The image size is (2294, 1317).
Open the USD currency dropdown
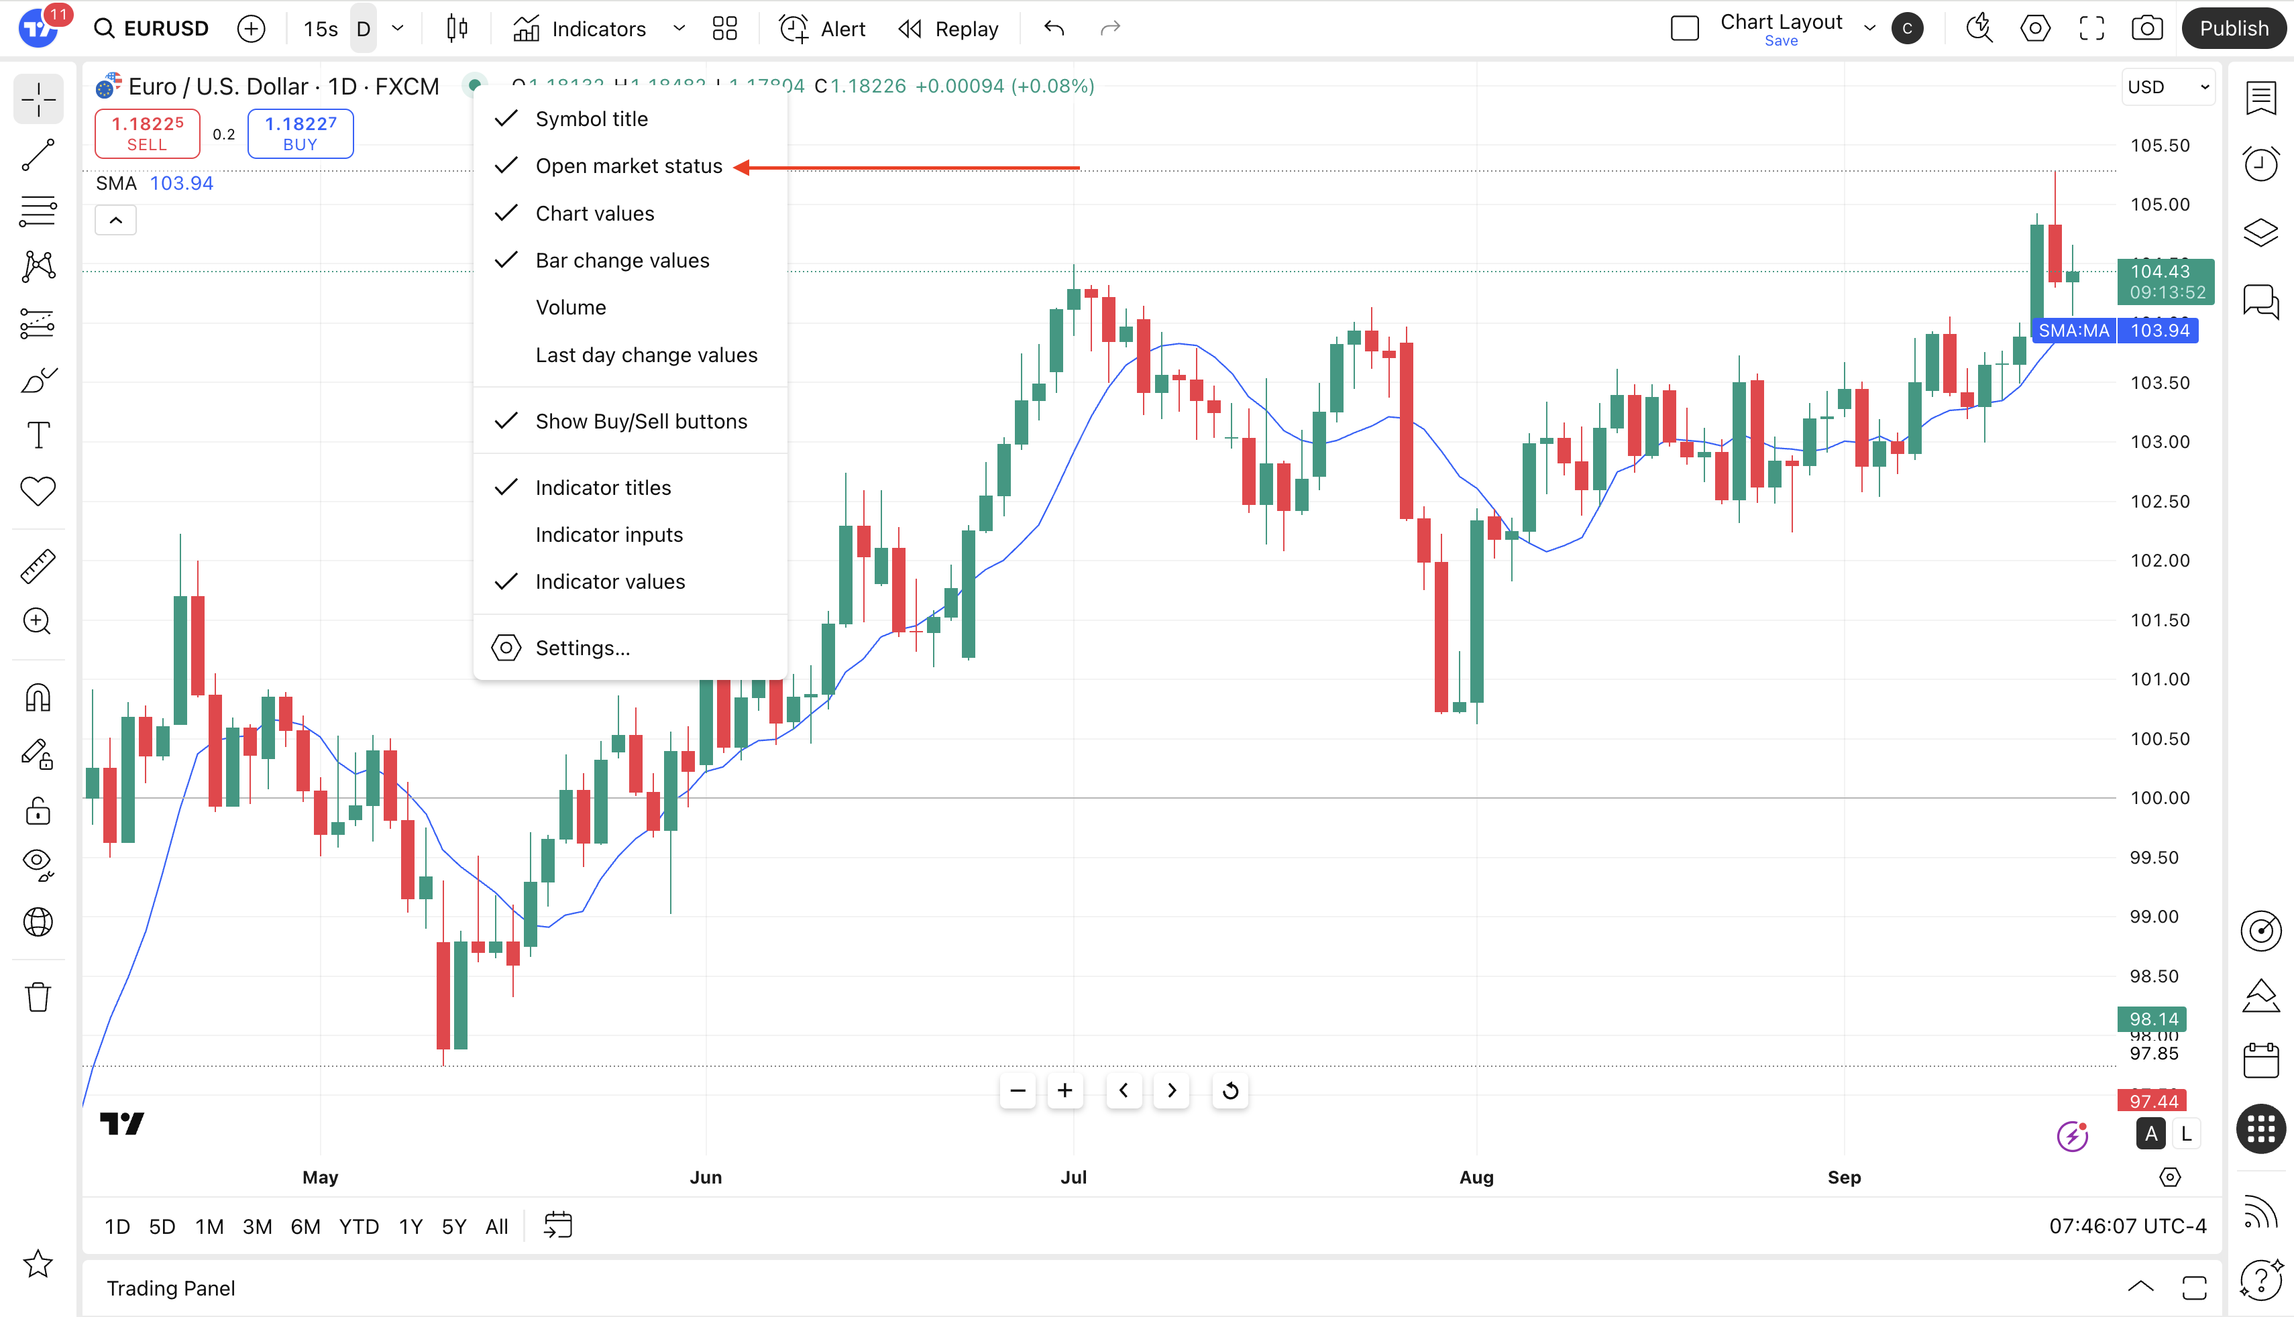[2167, 88]
